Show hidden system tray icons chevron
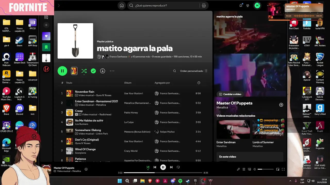The image size is (330, 185). click(290, 181)
